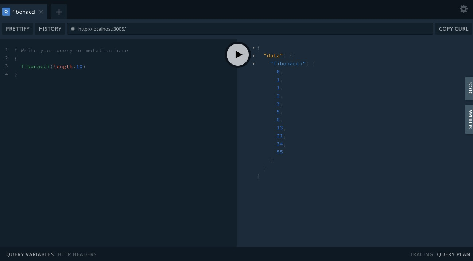Show the Query Plan panel
The width and height of the screenshot is (473, 261).
(x=454, y=254)
